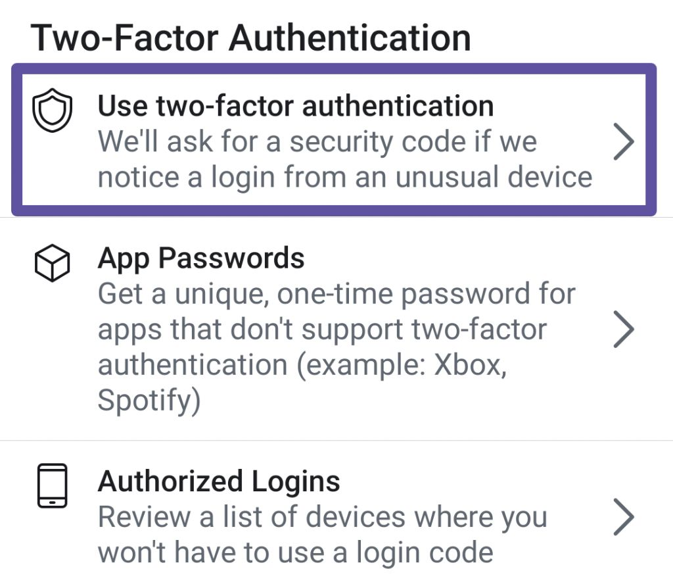673x588 pixels.
Task: Click 'apps that don't support two-factor' line
Action: [322, 330]
